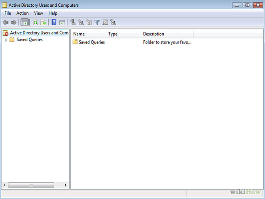The height and width of the screenshot is (199, 265).
Task: Click the root node icon with red X
Action: click(6, 33)
